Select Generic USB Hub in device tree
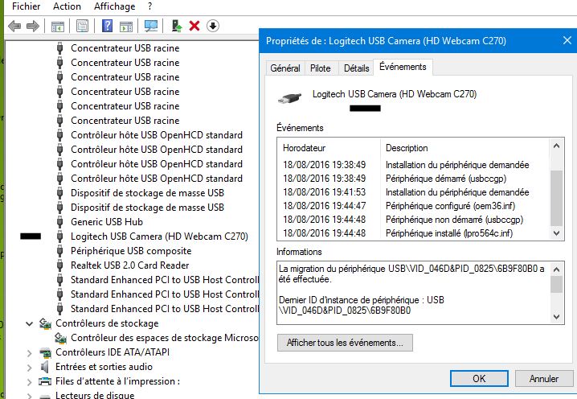 coord(107,222)
